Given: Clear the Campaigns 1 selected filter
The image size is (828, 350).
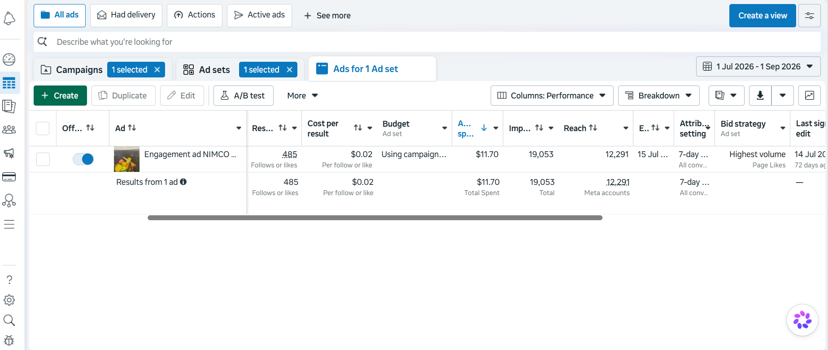Looking at the screenshot, I should point(157,70).
